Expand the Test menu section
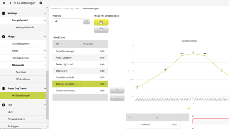This screenshot has width=229, height=129. 45,105
